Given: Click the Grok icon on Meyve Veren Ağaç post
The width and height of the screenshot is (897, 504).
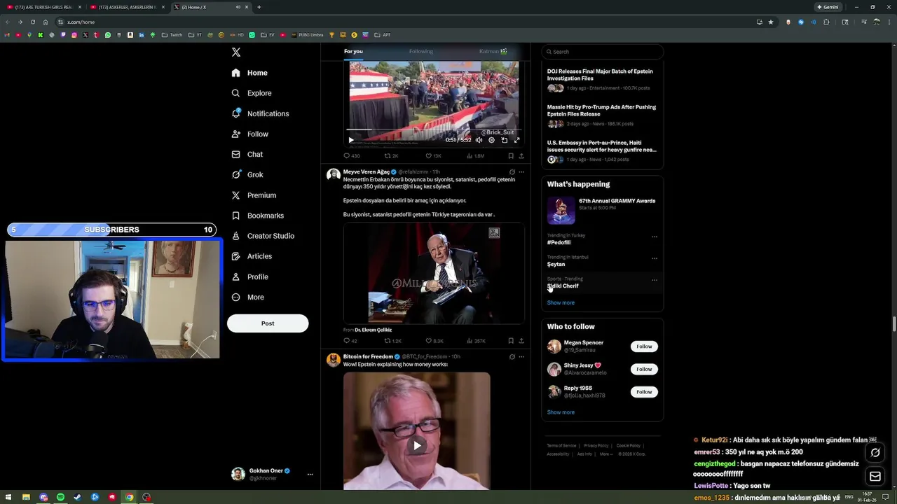Looking at the screenshot, I should [x=512, y=172].
